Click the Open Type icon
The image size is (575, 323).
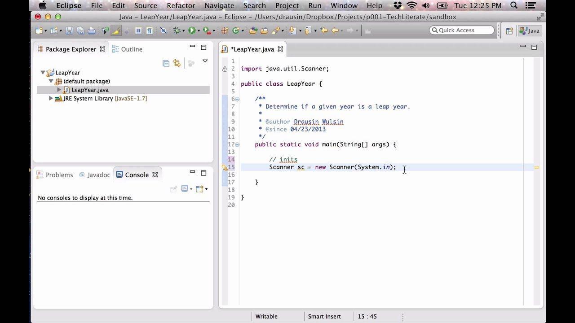(253, 31)
